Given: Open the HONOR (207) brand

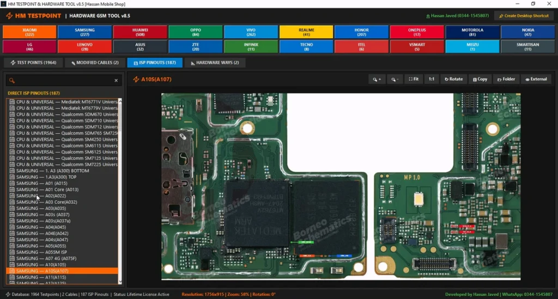Looking at the screenshot, I should [362, 32].
